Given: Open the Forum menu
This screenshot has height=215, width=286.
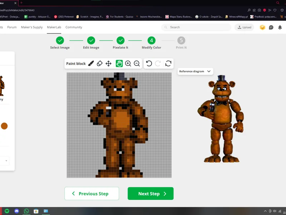Looking at the screenshot, I should (x=12, y=27).
